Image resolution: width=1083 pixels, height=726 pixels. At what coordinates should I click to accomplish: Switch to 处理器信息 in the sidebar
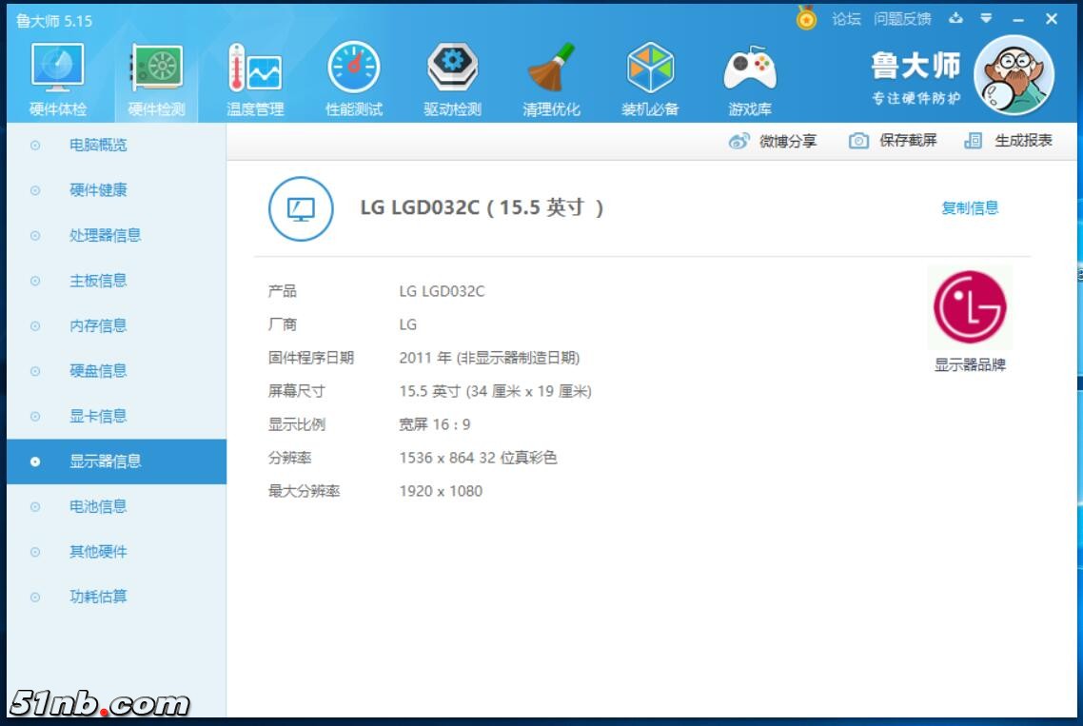pyautogui.click(x=105, y=236)
